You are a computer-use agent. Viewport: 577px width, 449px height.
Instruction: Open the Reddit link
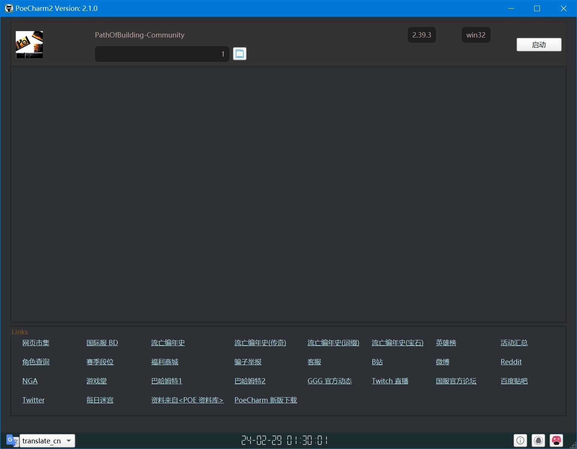(511, 362)
